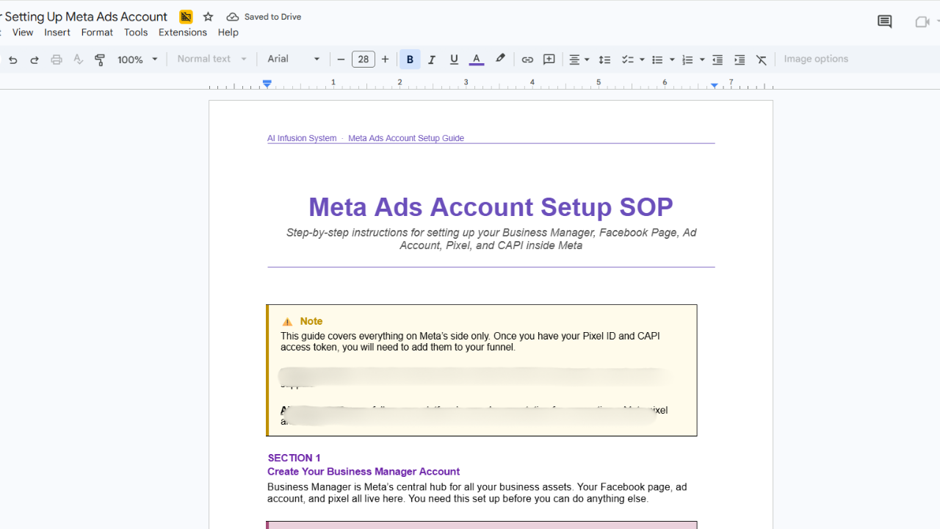Open the comment history panel
This screenshot has width=940, height=529.
(885, 22)
